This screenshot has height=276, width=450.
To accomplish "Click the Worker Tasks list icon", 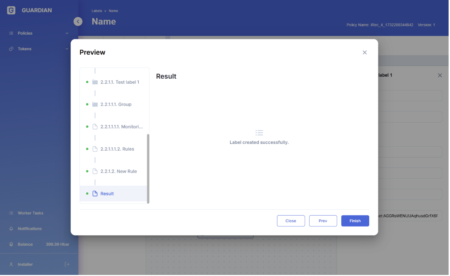I will click(11, 214).
